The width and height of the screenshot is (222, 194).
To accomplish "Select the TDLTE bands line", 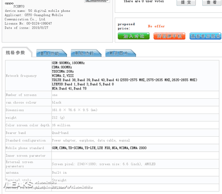I will 124,80.
